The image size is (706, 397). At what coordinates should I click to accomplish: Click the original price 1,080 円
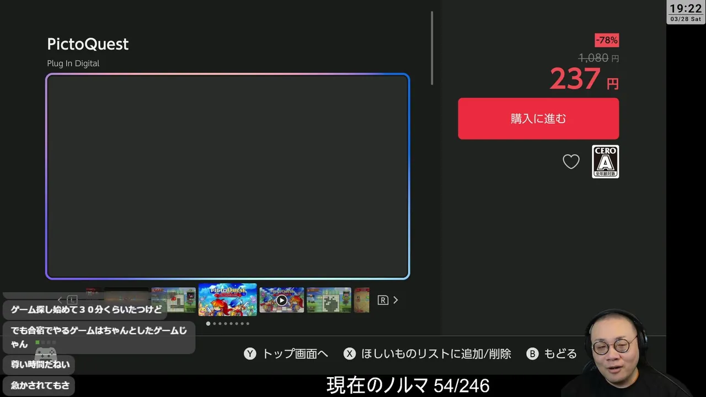click(598, 58)
